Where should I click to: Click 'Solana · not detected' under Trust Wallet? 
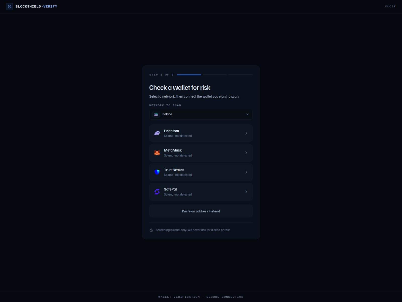(178, 175)
